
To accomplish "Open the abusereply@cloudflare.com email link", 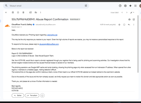I will pyautogui.click(x=49, y=44).
